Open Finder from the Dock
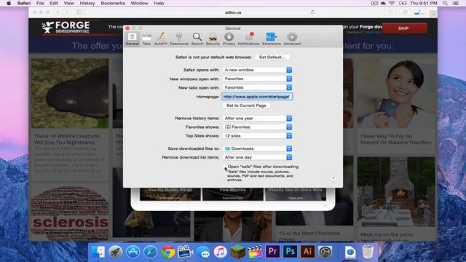Screen dimensions: 466x262 98,252
